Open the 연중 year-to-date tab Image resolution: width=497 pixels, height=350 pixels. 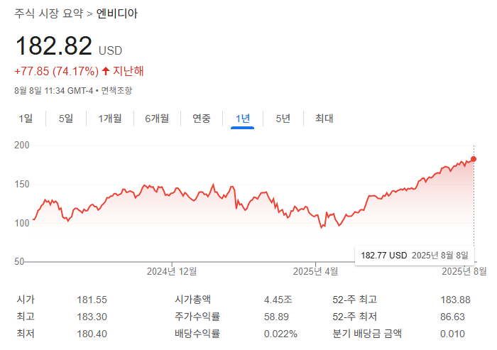point(202,119)
